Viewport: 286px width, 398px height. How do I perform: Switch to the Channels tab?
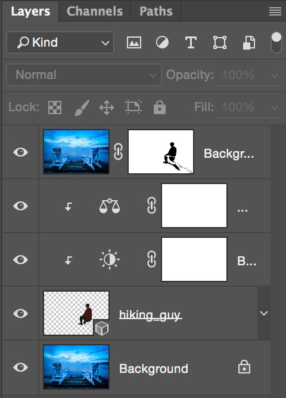(x=95, y=11)
